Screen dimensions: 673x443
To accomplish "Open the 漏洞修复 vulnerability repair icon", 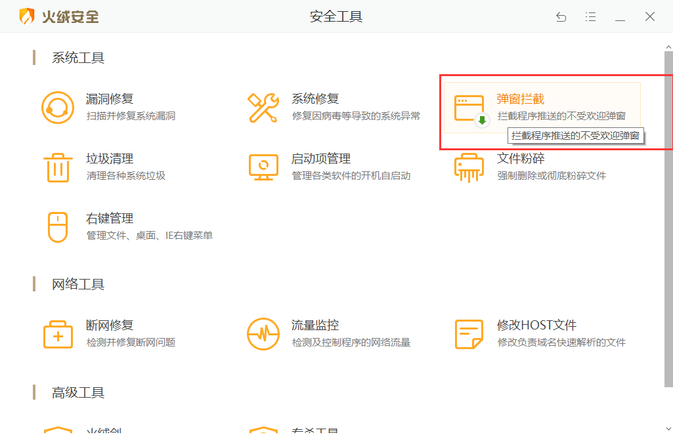I will [58, 108].
